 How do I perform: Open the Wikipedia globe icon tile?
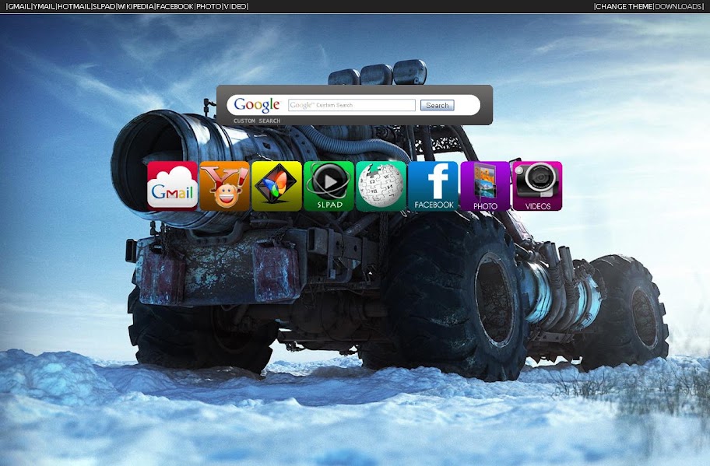(x=381, y=186)
